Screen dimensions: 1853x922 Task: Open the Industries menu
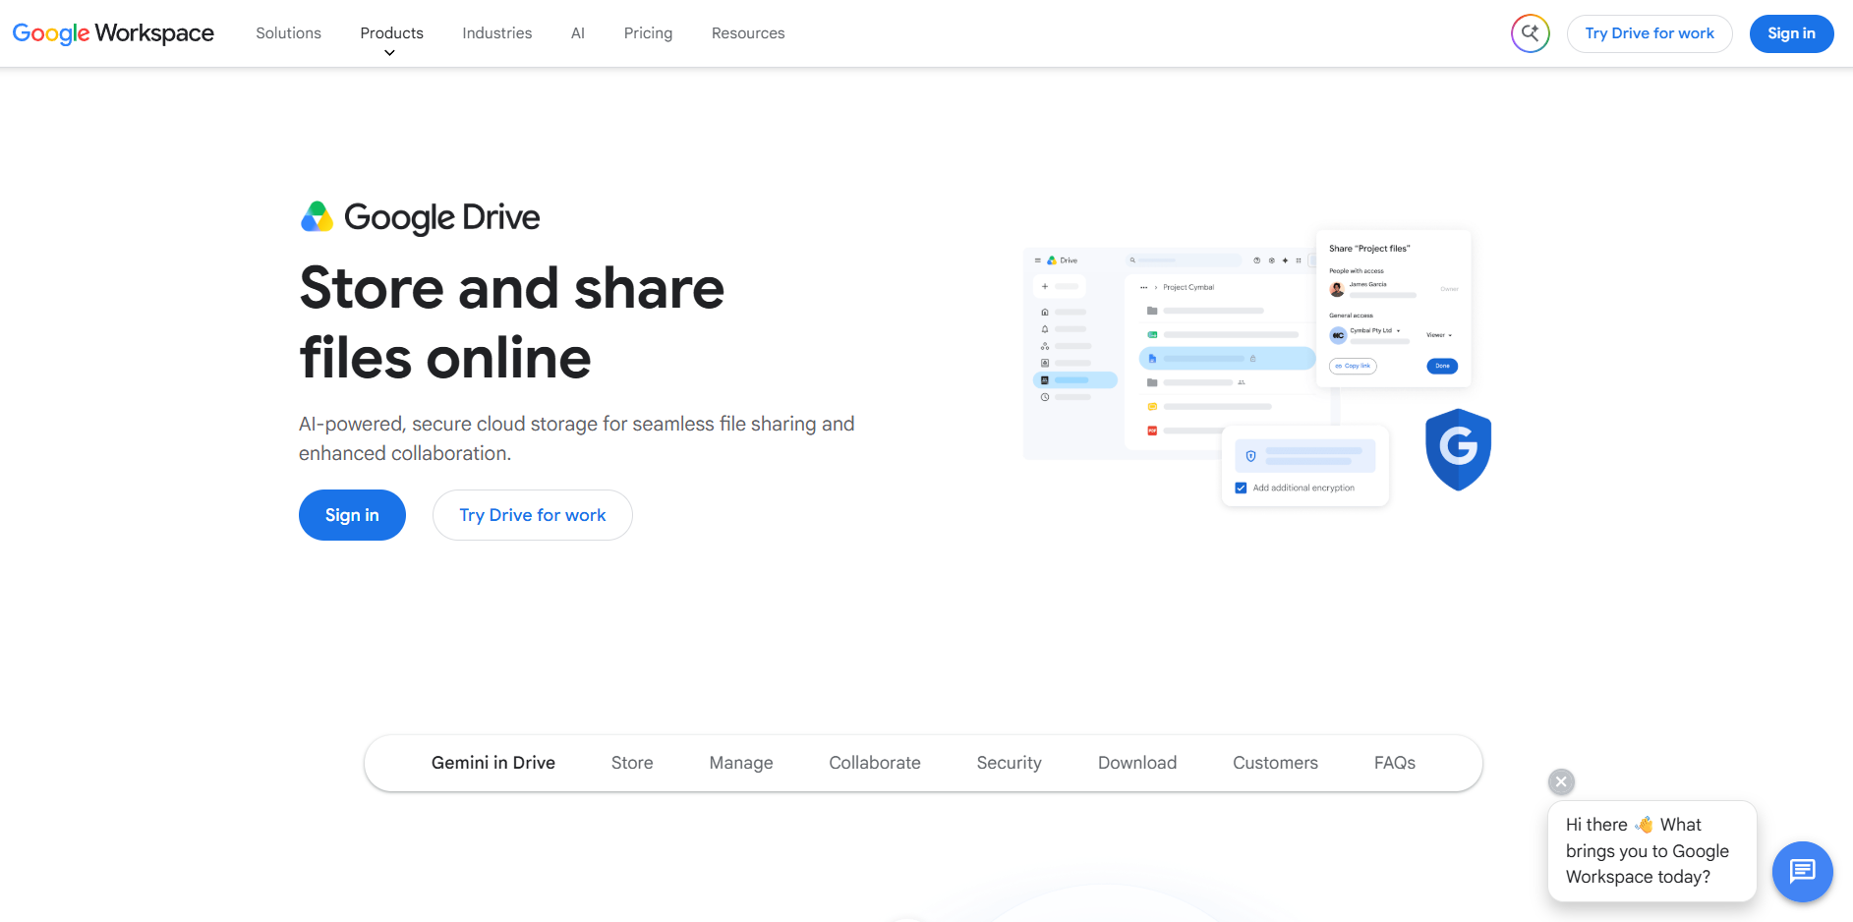click(x=496, y=33)
